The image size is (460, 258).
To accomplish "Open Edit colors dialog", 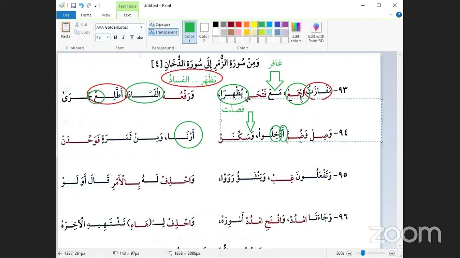I will point(296,32).
